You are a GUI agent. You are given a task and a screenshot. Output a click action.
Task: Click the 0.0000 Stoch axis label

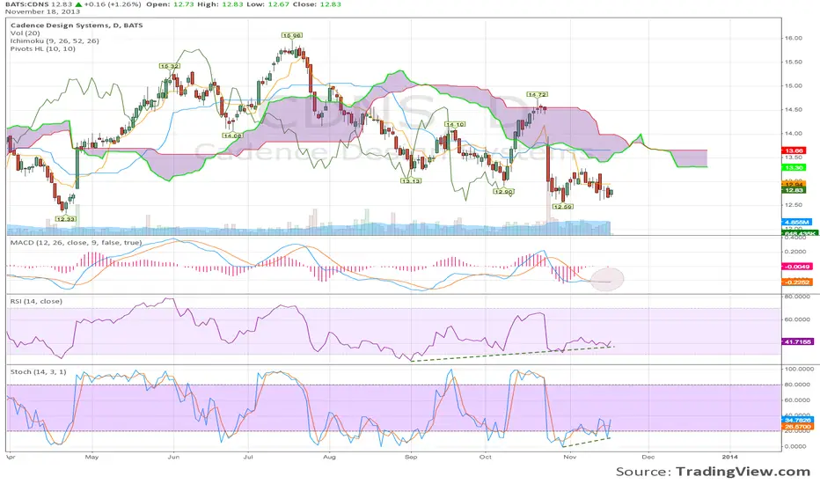point(795,447)
